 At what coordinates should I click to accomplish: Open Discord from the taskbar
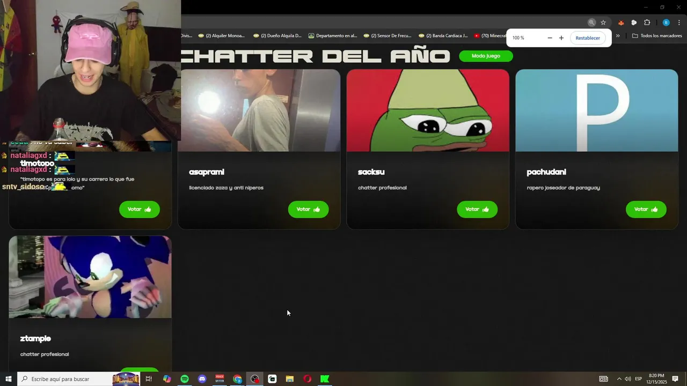pos(202,379)
